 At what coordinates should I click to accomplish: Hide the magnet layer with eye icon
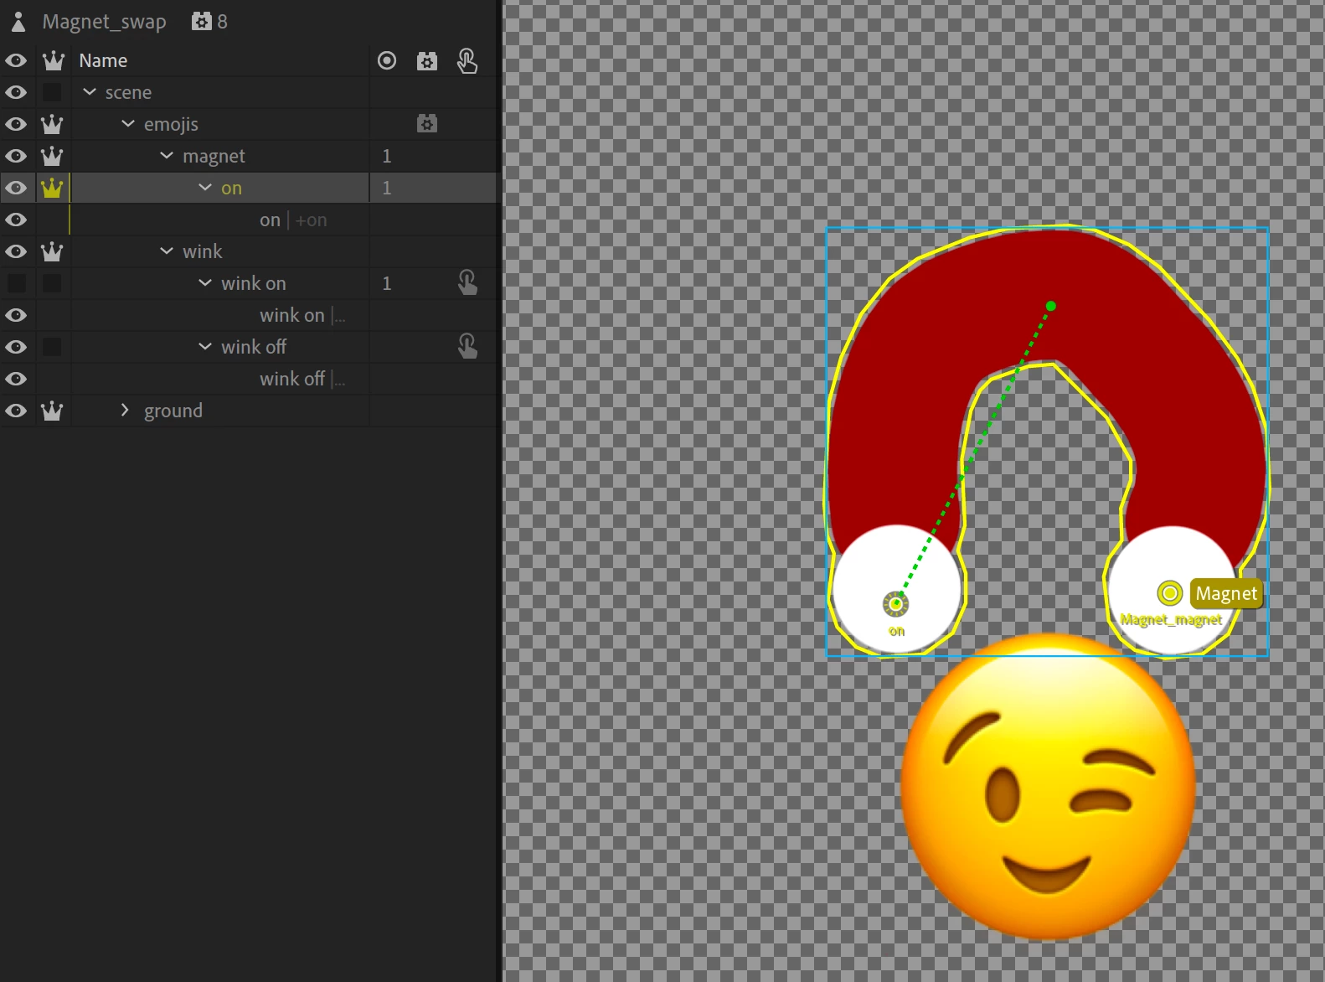click(16, 156)
